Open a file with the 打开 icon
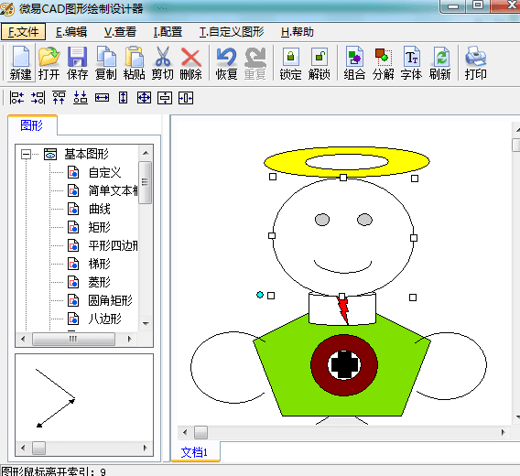The width and height of the screenshot is (520, 476). [49, 63]
